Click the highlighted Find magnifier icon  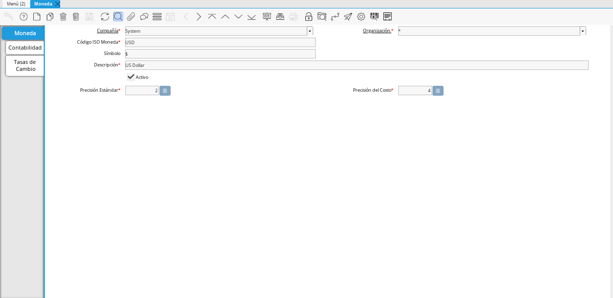point(118,16)
